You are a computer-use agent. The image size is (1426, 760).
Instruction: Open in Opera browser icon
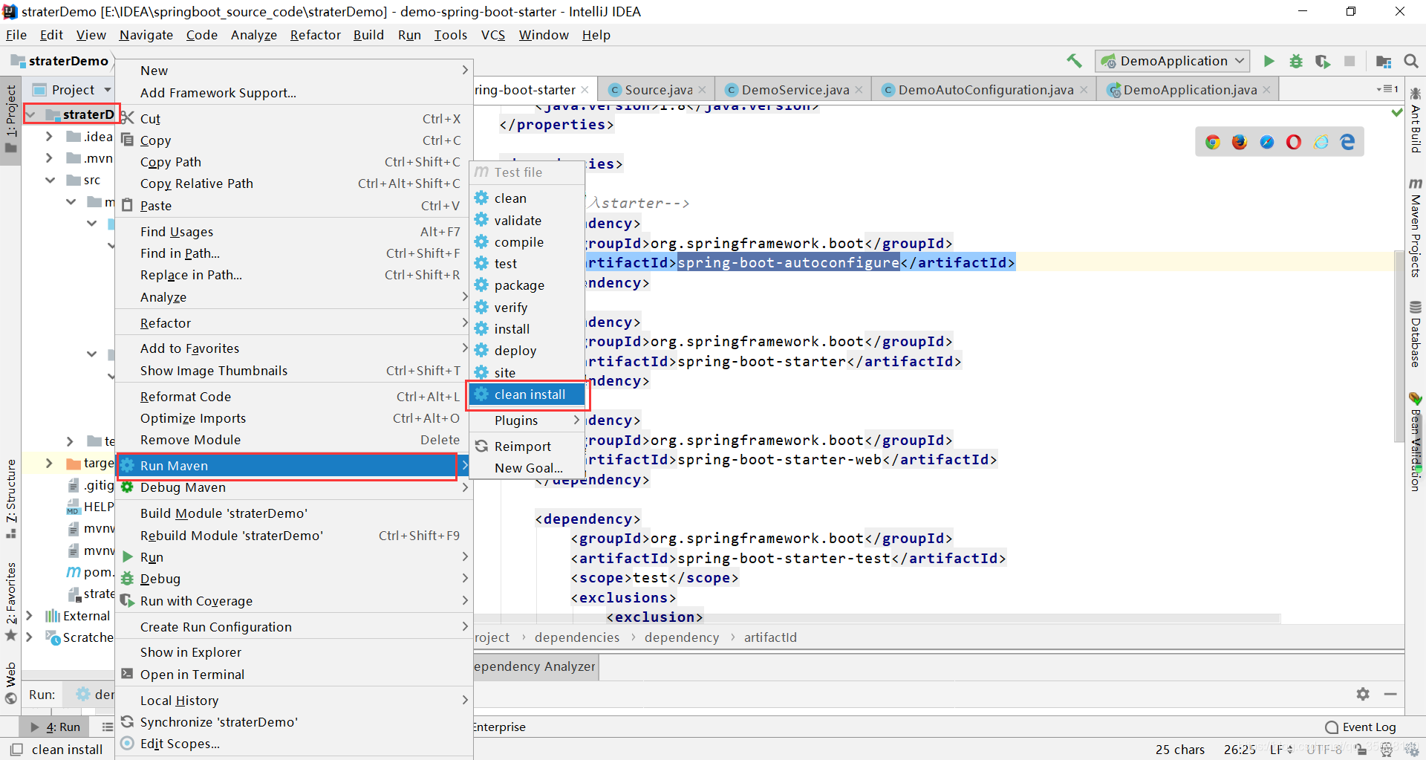[1294, 142]
